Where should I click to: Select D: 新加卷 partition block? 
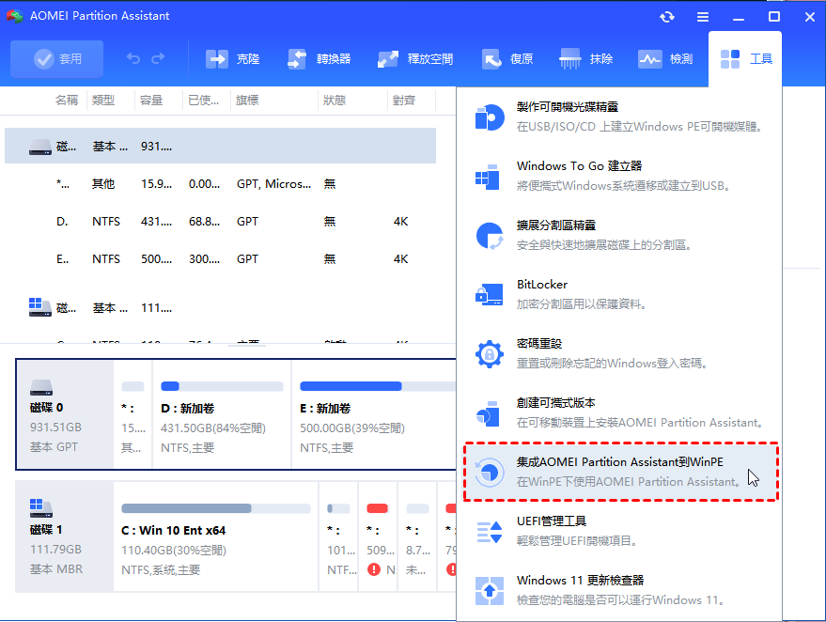(x=222, y=414)
